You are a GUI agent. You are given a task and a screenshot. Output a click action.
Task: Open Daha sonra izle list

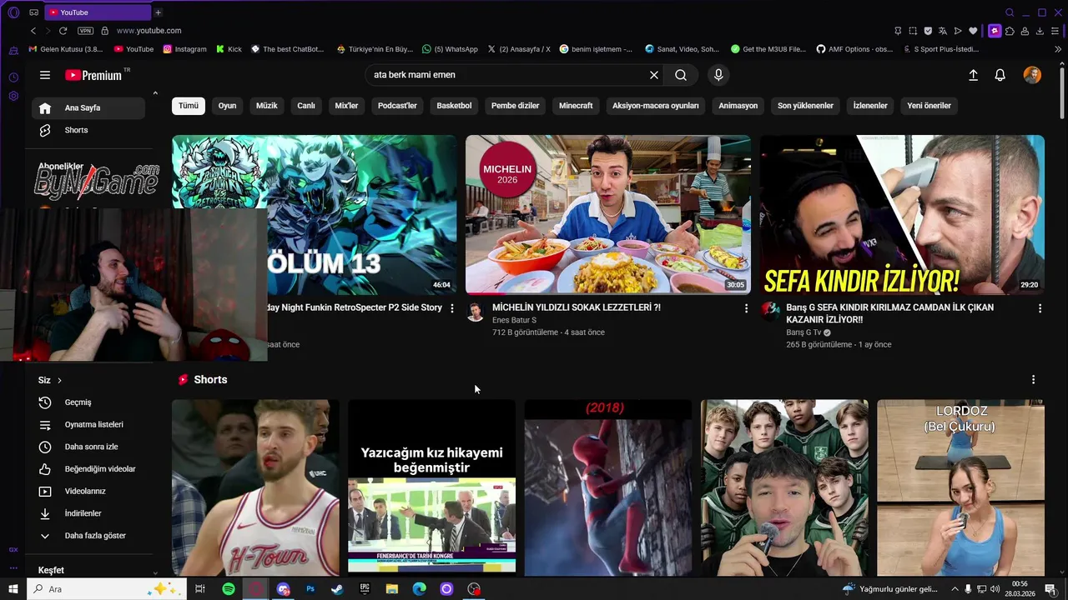(88, 447)
